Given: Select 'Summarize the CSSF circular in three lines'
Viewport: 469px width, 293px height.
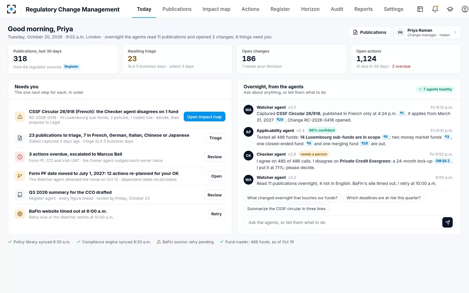Looking at the screenshot, I should pos(286,209).
